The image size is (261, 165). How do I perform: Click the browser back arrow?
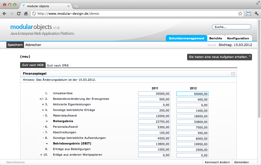point(4,14)
